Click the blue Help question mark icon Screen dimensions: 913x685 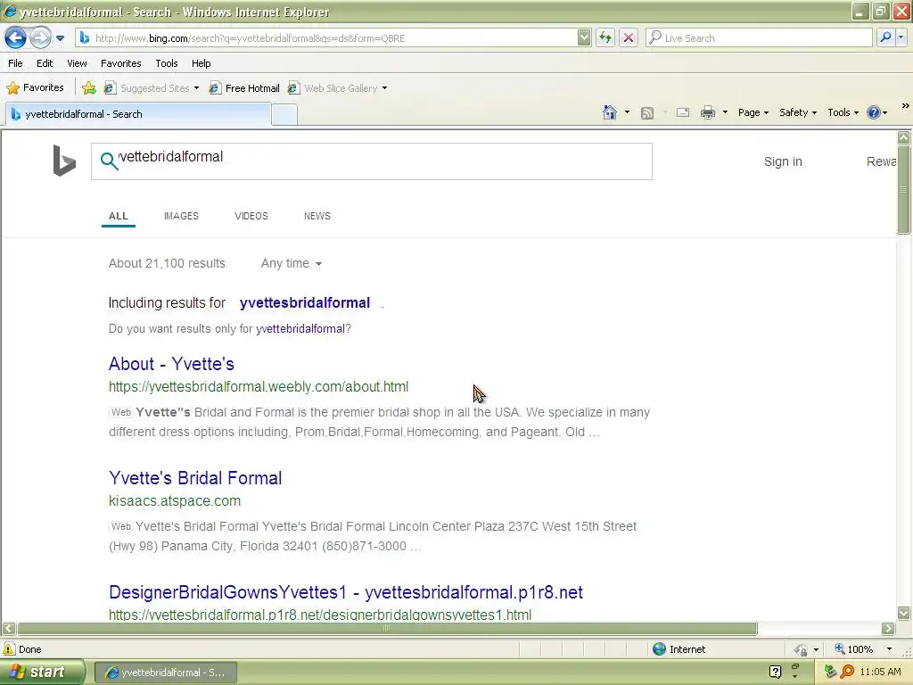point(874,112)
